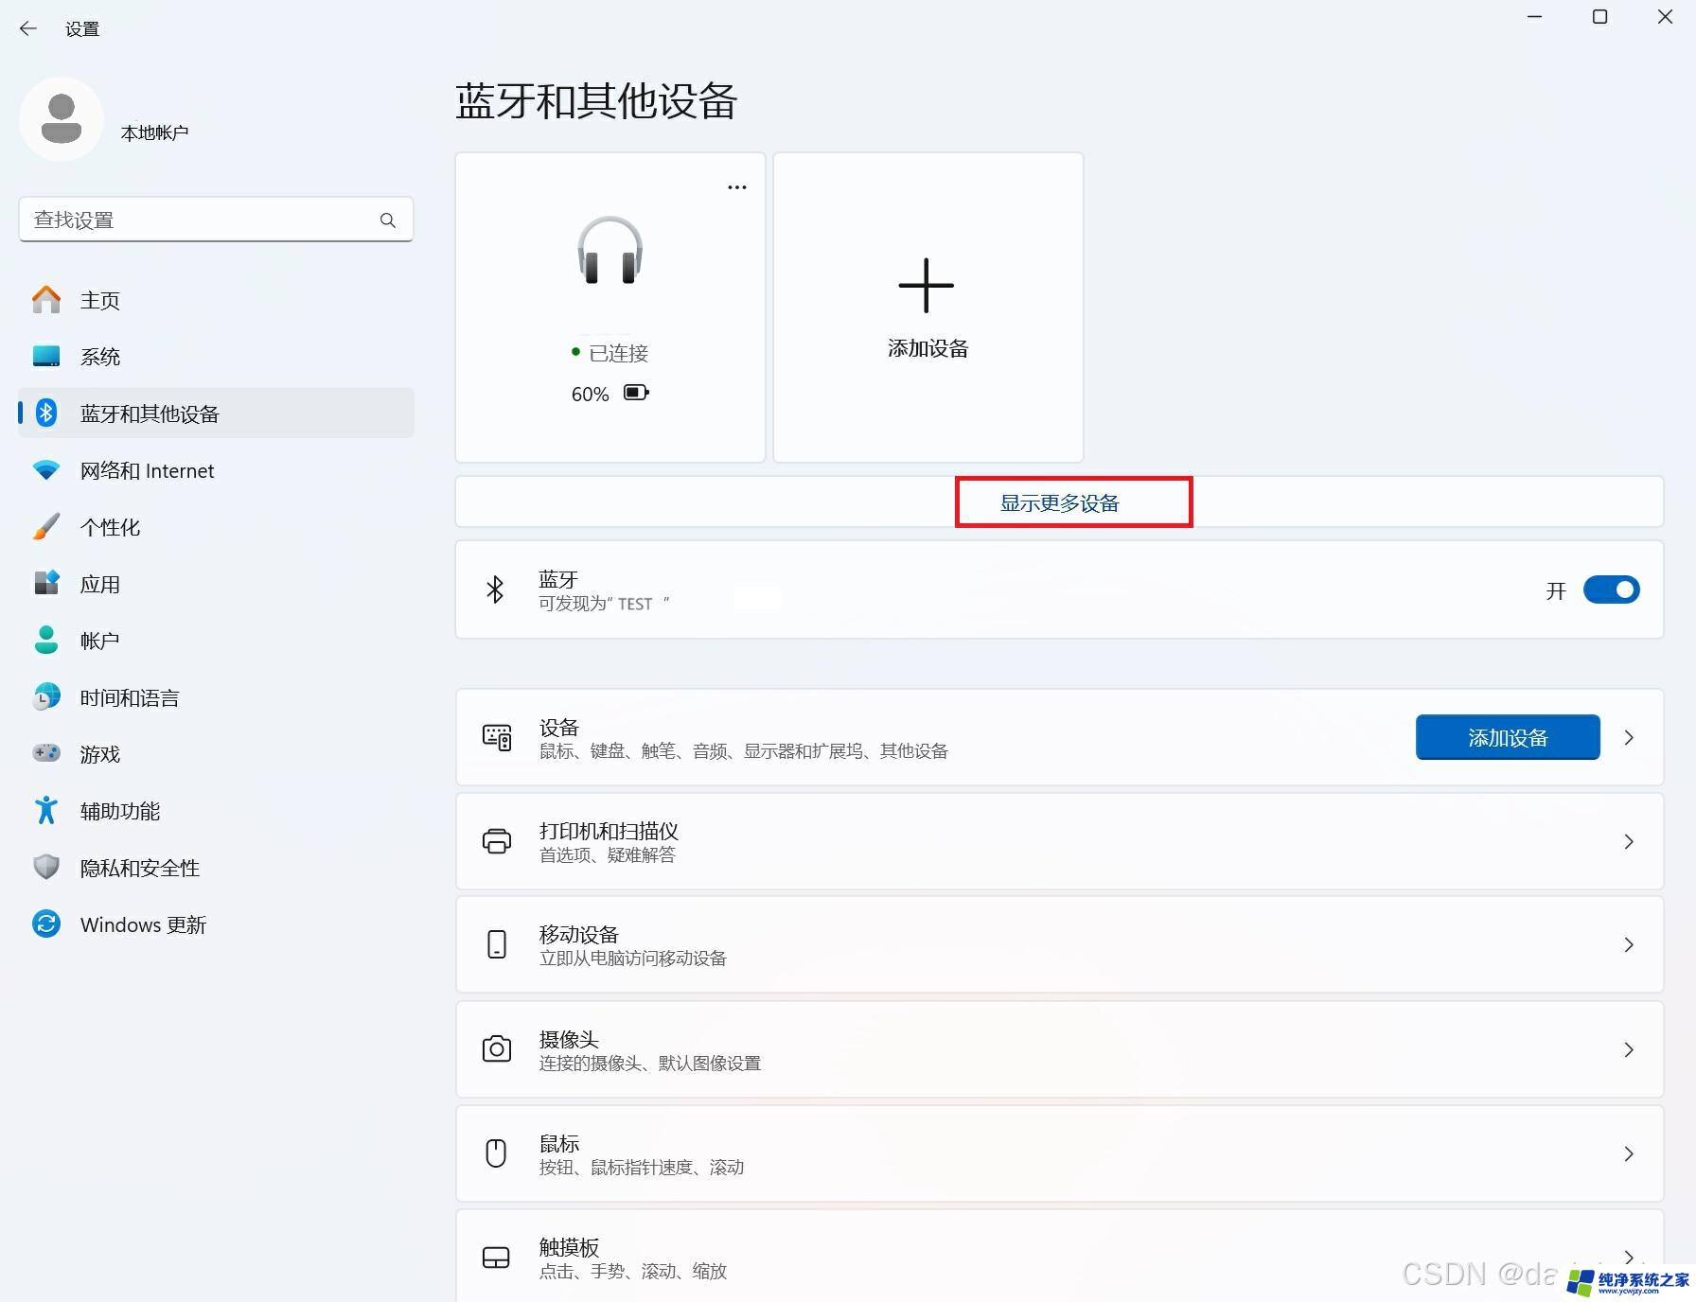Click the 应用 apps icon
The width and height of the screenshot is (1696, 1302).
coord(46,583)
